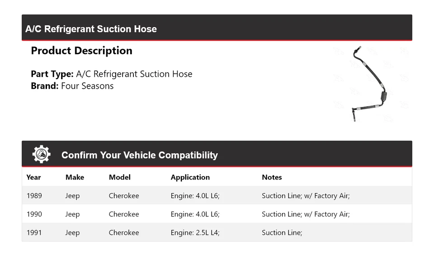
Task: Click the Confirm Your Vehicle Compatibility title
Action: (139, 155)
